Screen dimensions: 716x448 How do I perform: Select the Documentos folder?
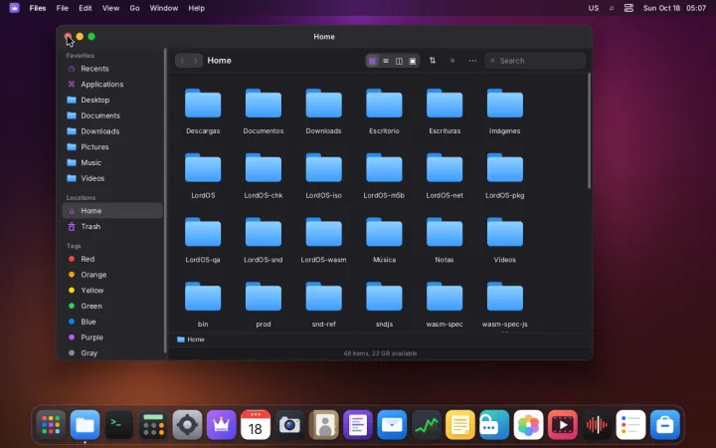pyautogui.click(x=264, y=112)
